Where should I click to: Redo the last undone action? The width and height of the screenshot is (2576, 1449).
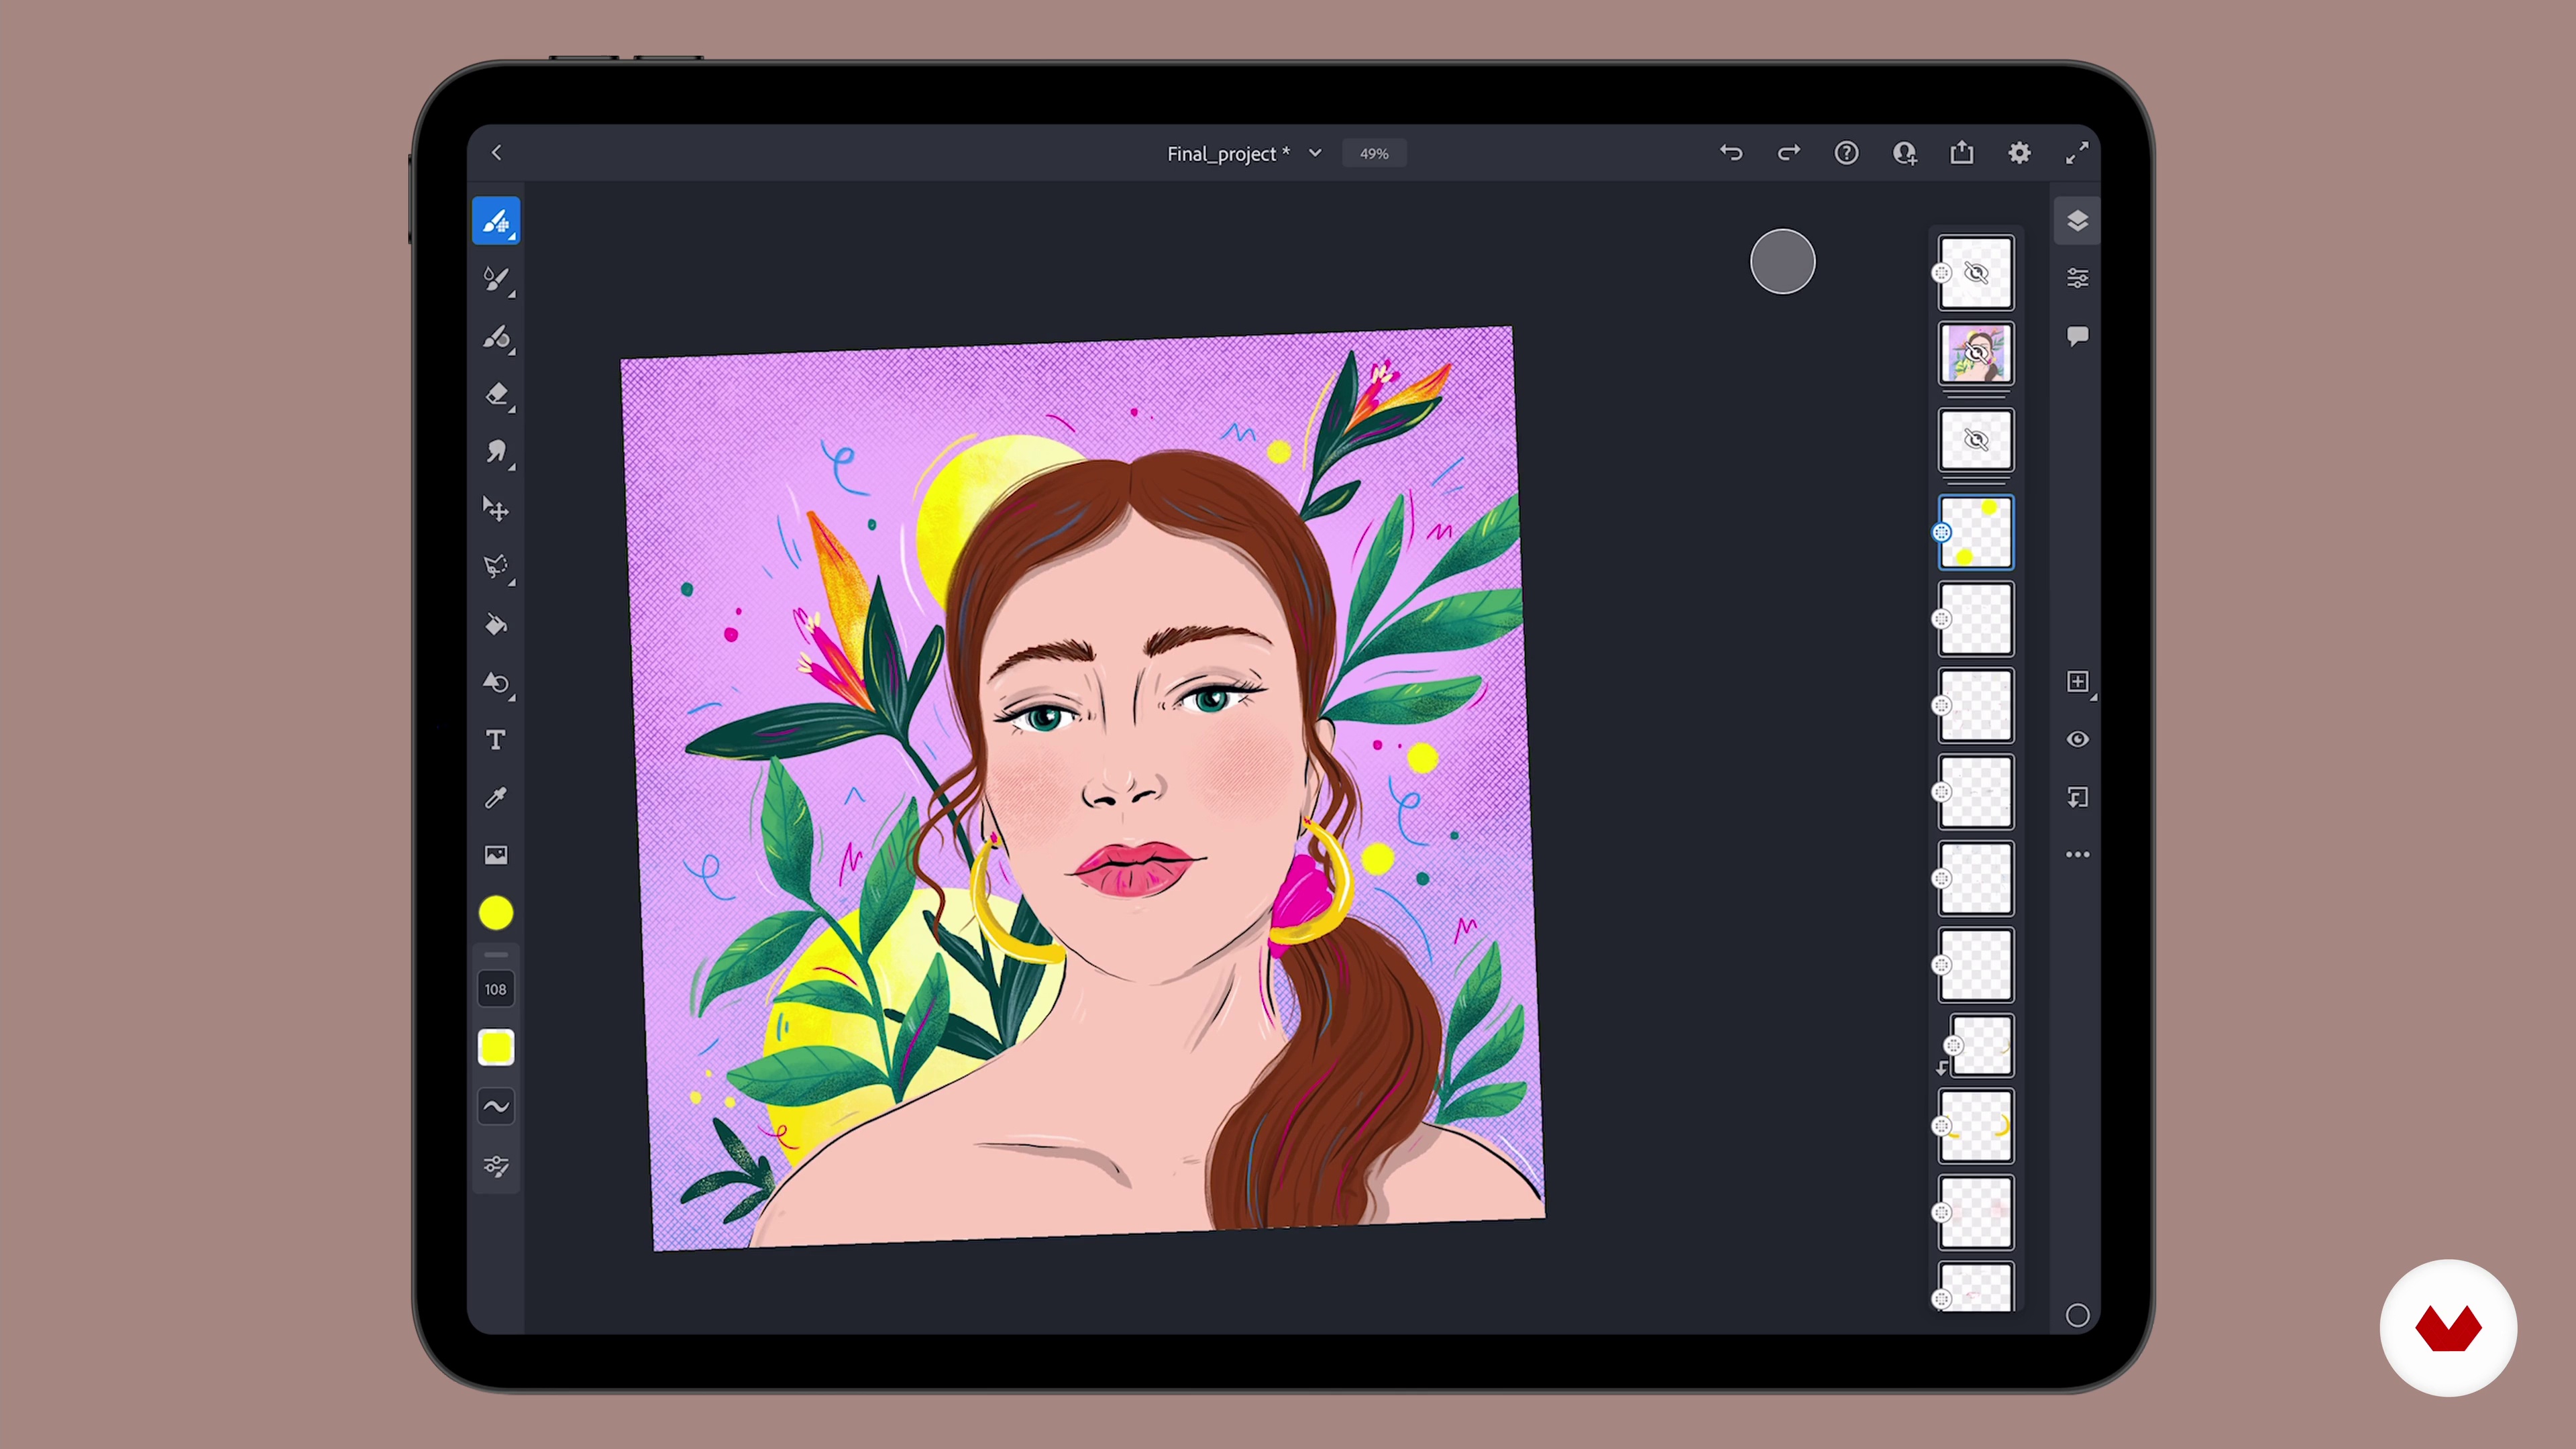(x=1789, y=153)
